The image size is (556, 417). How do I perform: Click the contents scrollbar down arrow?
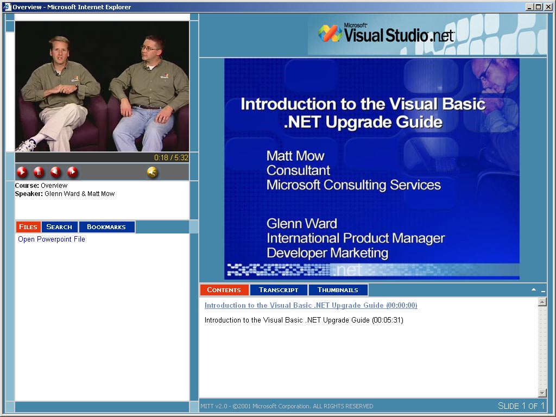(x=542, y=393)
